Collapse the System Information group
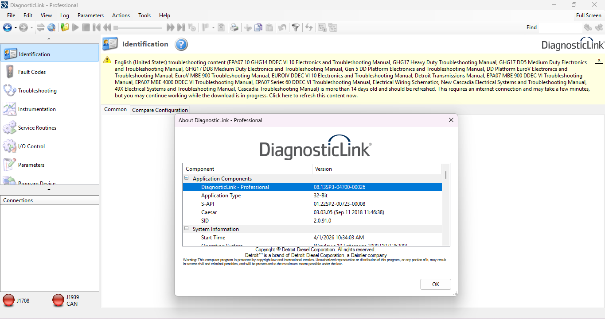Screen dimensions: 605x319 187,229
